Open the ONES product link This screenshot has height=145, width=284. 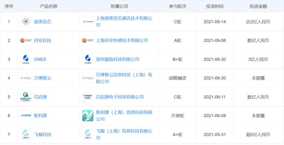tap(40, 60)
